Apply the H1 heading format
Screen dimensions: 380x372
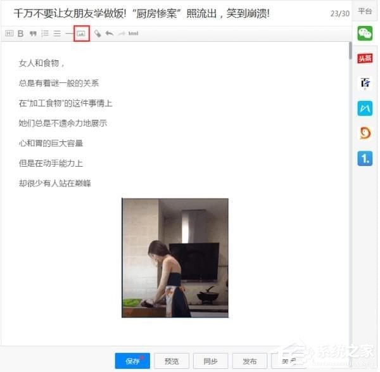pos(9,33)
